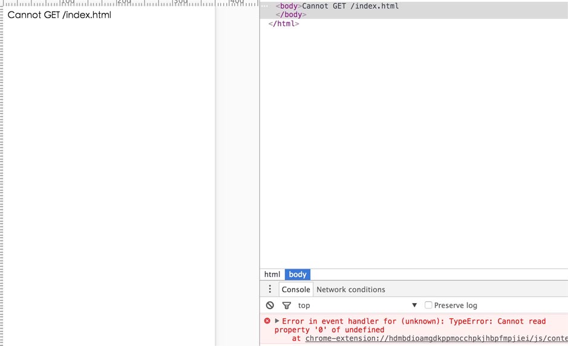Click the 'Cannot GET /index.html' page text

click(x=59, y=15)
